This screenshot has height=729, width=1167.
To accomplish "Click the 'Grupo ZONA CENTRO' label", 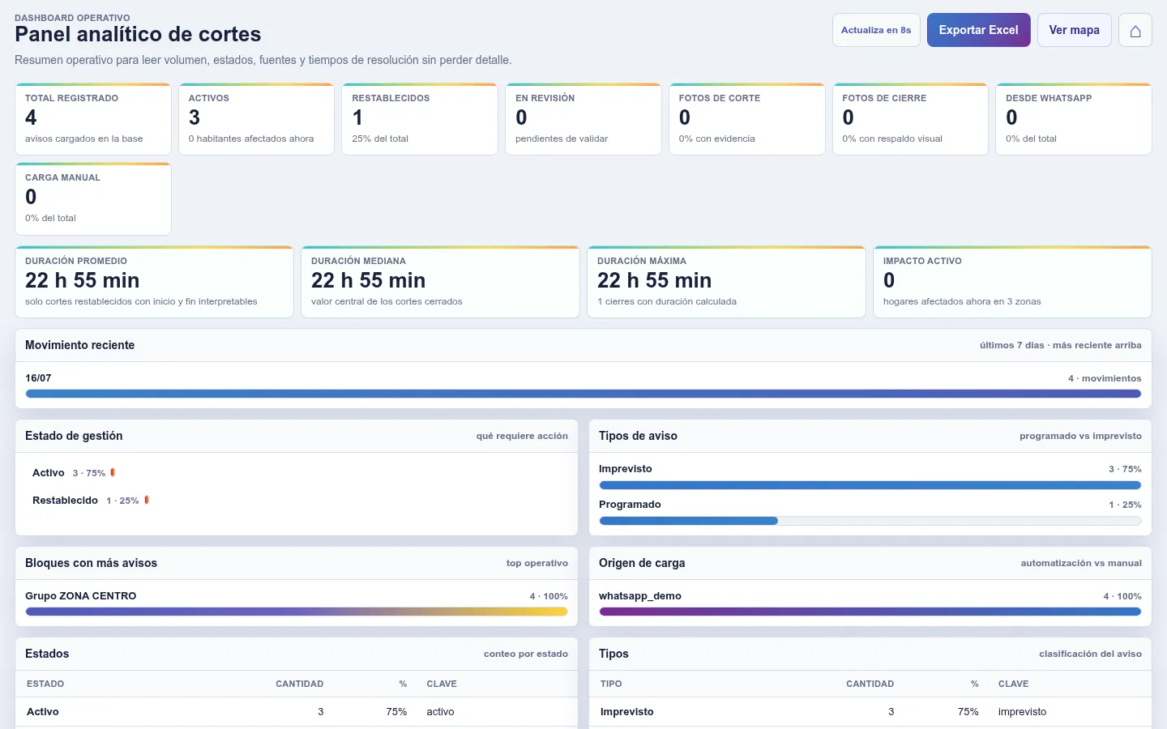I will tap(80, 596).
